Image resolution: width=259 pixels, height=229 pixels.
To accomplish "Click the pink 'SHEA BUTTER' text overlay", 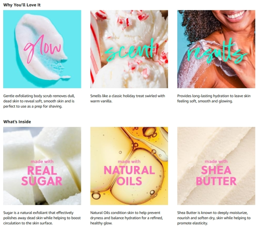I will [216, 176].
